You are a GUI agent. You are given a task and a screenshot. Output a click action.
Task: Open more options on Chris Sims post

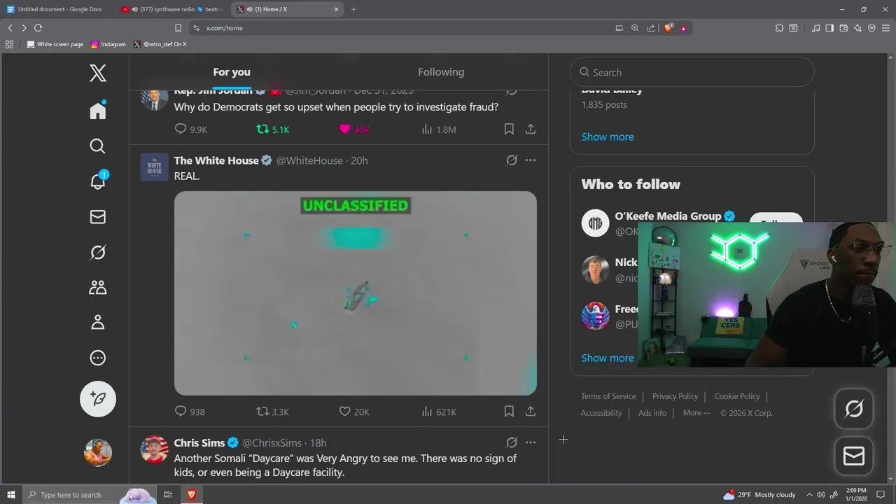click(x=531, y=442)
